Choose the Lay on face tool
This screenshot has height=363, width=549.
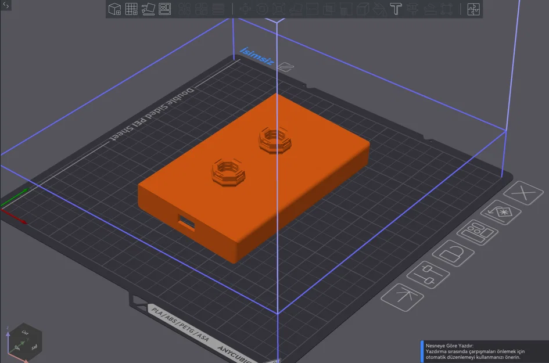(x=296, y=9)
